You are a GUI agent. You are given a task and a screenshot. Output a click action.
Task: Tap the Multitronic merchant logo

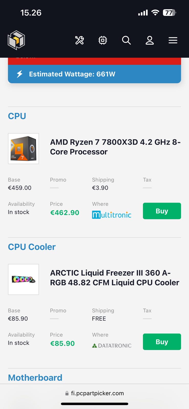click(112, 214)
